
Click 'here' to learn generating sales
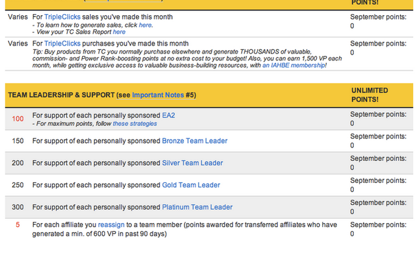tap(146, 25)
